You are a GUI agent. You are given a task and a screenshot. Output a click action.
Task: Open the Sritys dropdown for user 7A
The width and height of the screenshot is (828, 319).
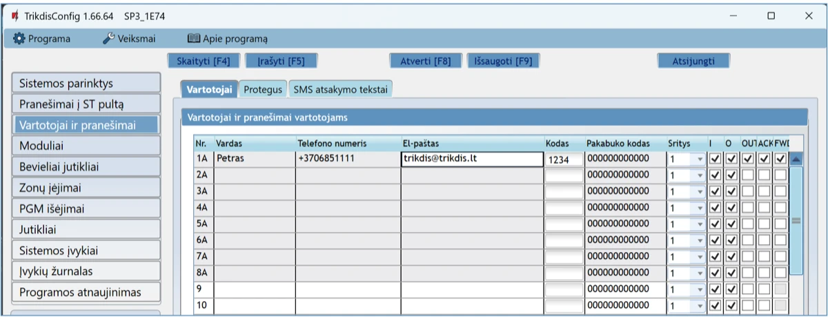tap(700, 256)
